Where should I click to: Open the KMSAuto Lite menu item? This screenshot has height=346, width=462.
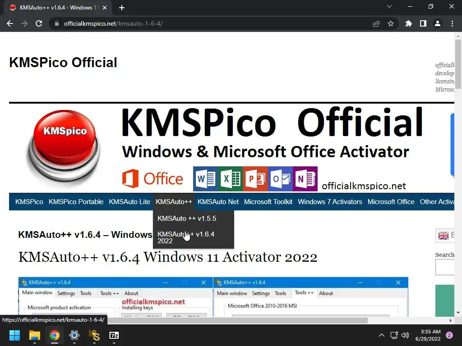tap(129, 201)
